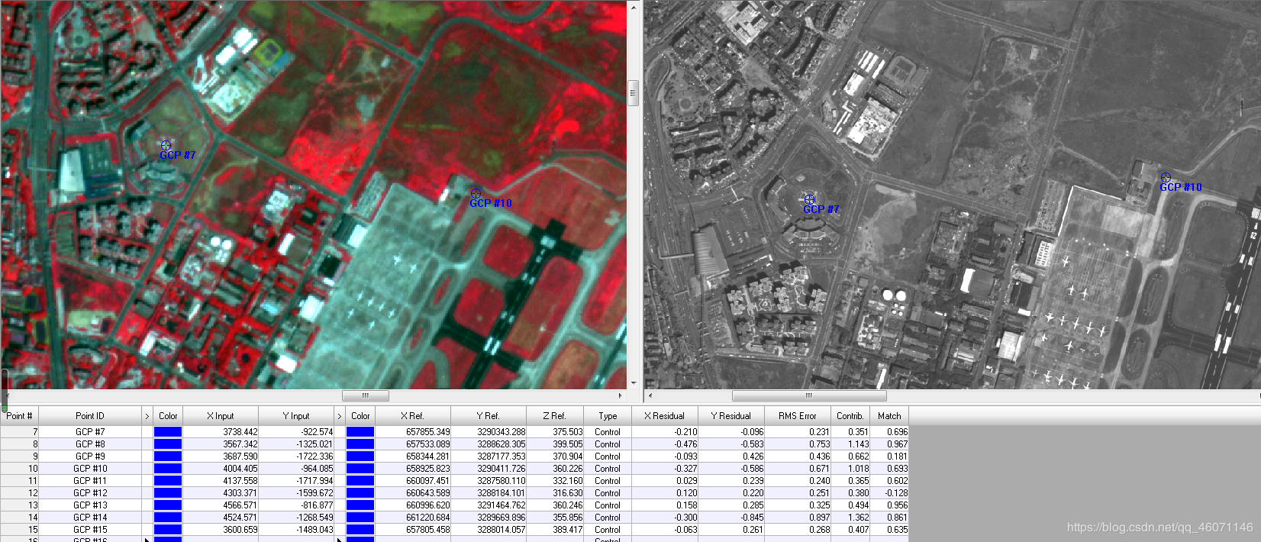This screenshot has height=542, width=1261.
Task: Select the GCP #10 crosshair in the grayscale reference view
Action: (x=1166, y=177)
